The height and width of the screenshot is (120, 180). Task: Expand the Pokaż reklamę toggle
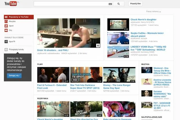[x=153, y=12]
